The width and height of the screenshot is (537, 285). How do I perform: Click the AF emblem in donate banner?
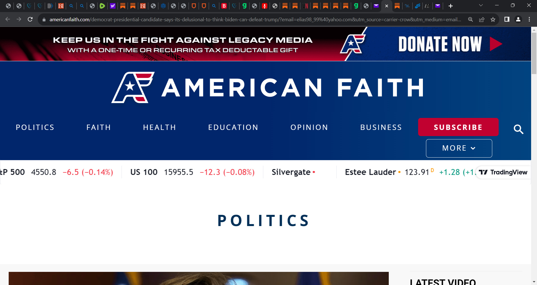352,44
